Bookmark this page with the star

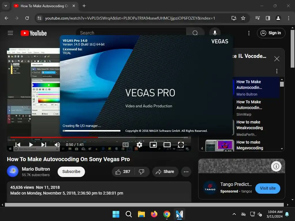pyautogui.click(x=243, y=18)
